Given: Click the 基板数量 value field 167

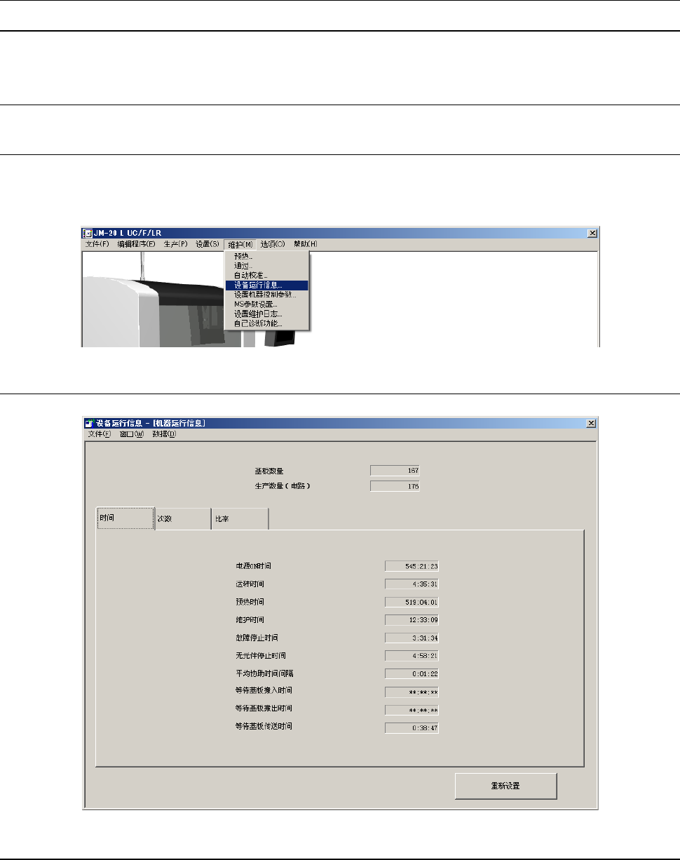Looking at the screenshot, I should point(395,471).
